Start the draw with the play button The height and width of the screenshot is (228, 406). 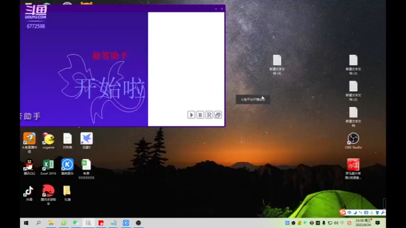(x=191, y=115)
